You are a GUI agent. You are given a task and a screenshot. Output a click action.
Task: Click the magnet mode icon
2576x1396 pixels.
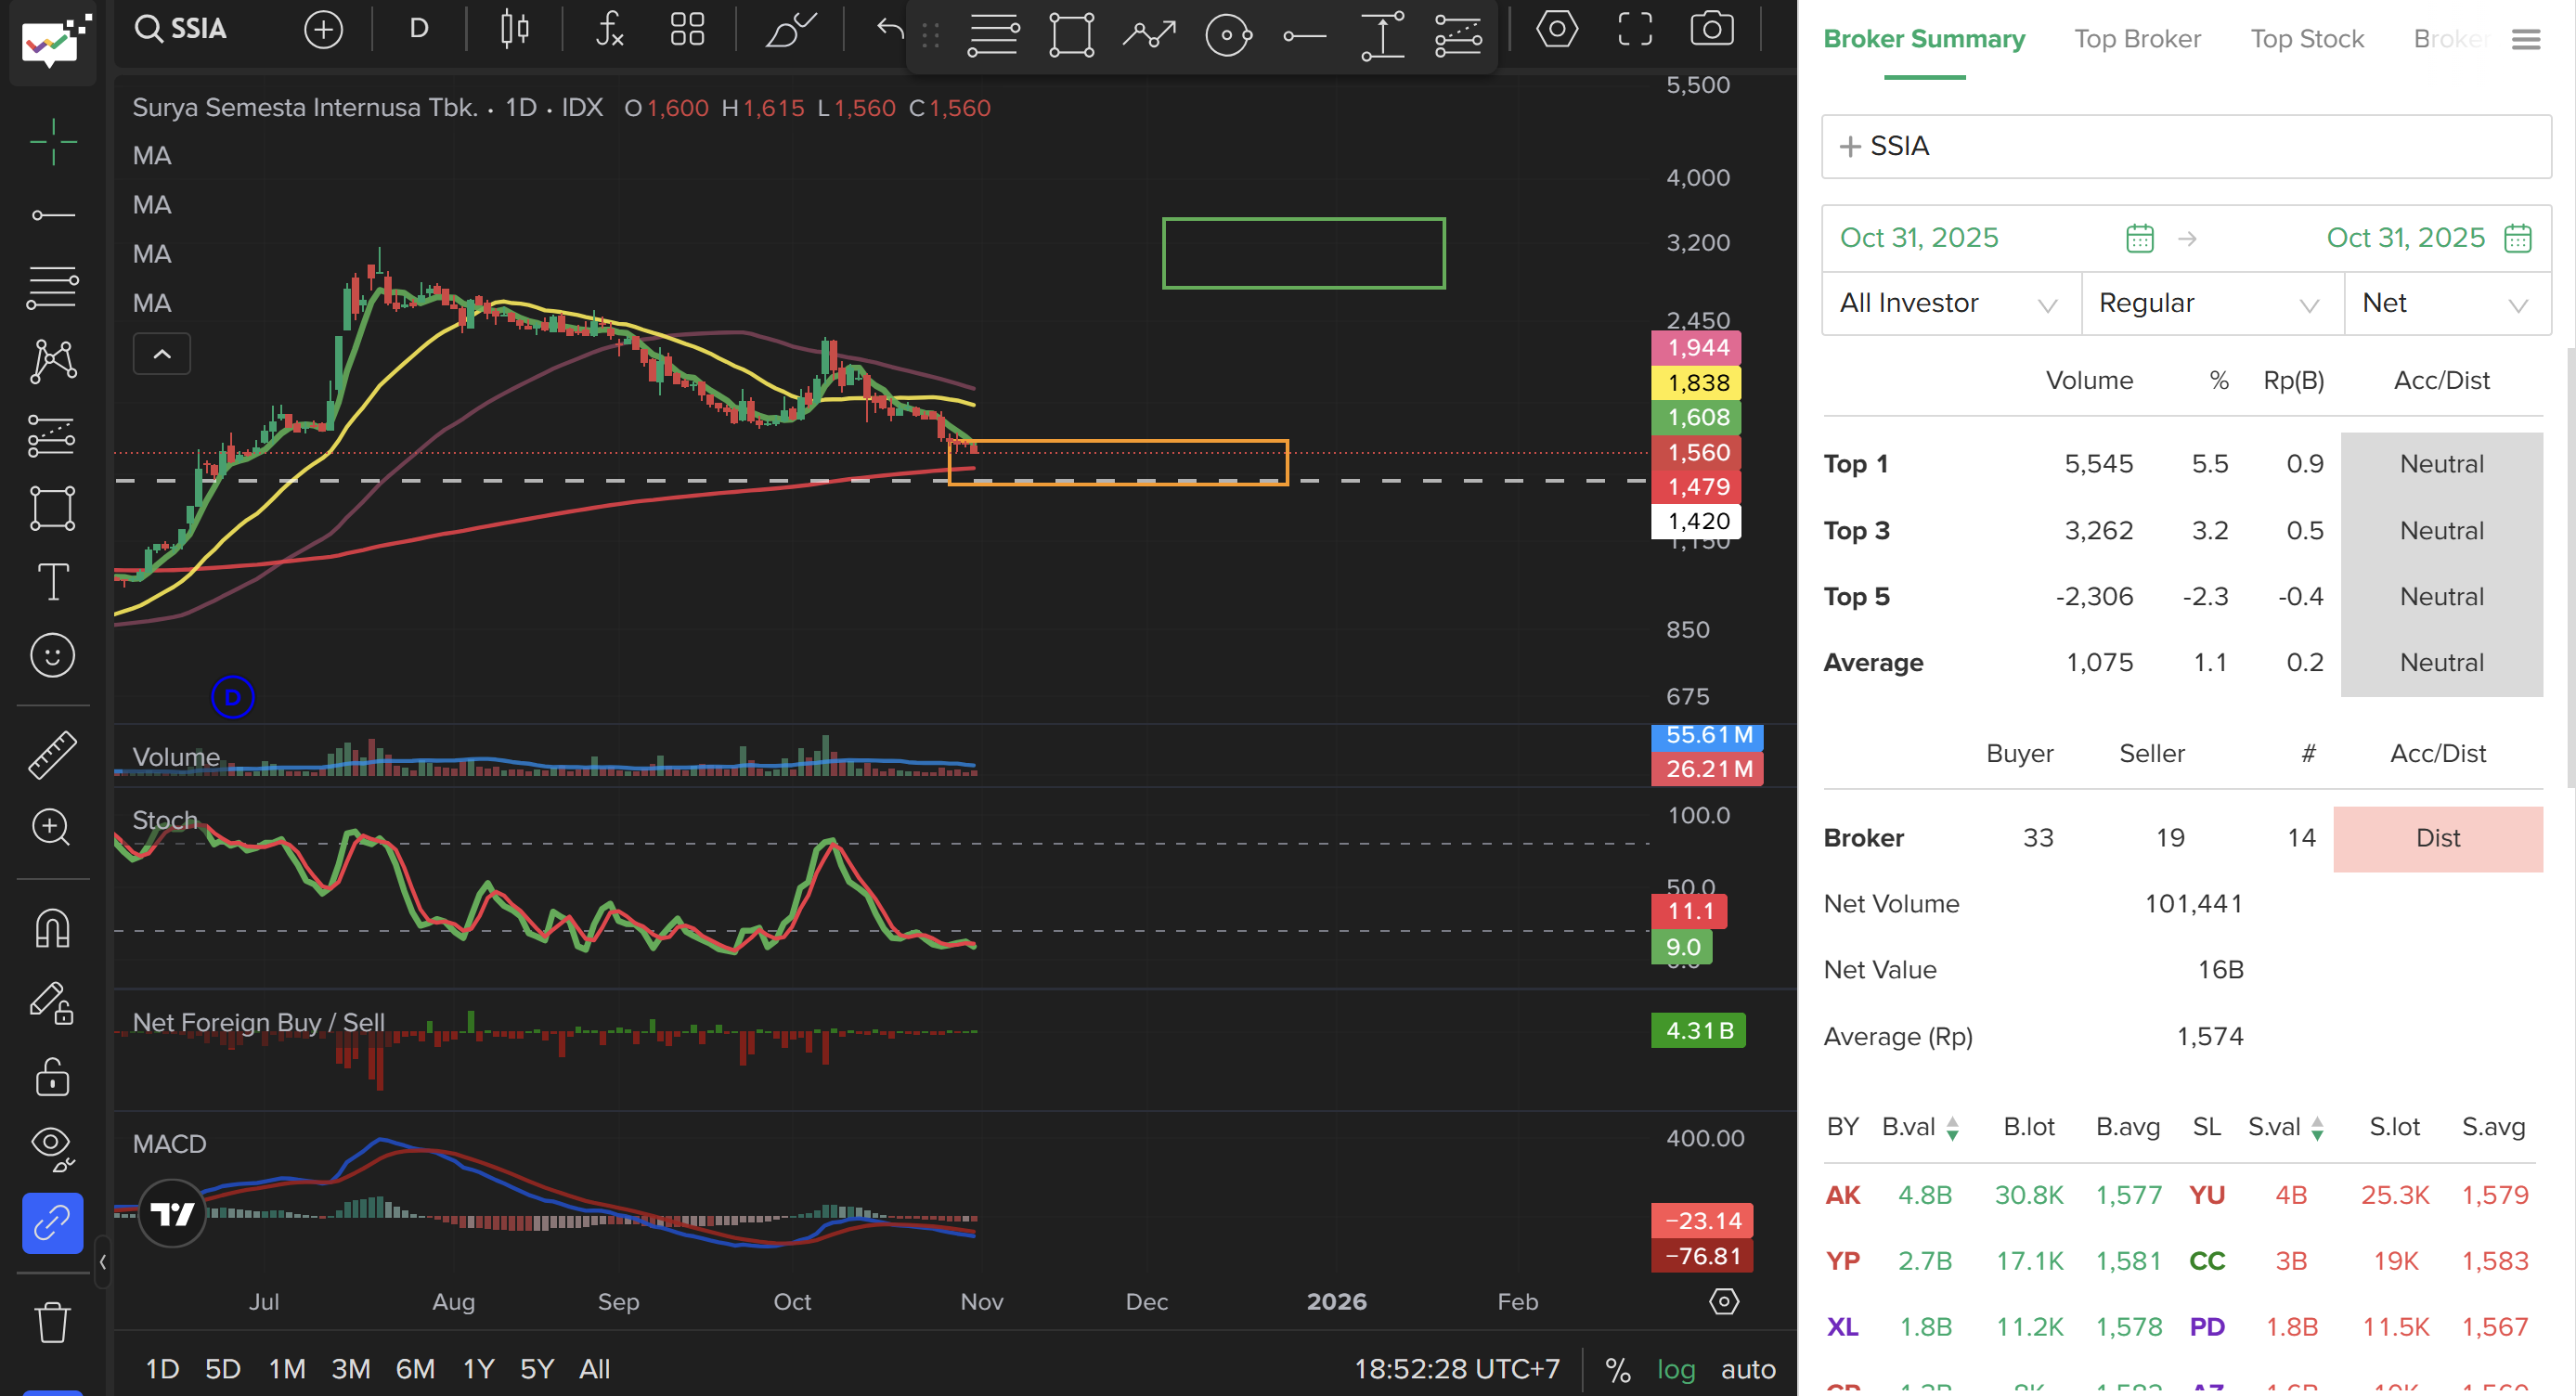click(x=52, y=929)
